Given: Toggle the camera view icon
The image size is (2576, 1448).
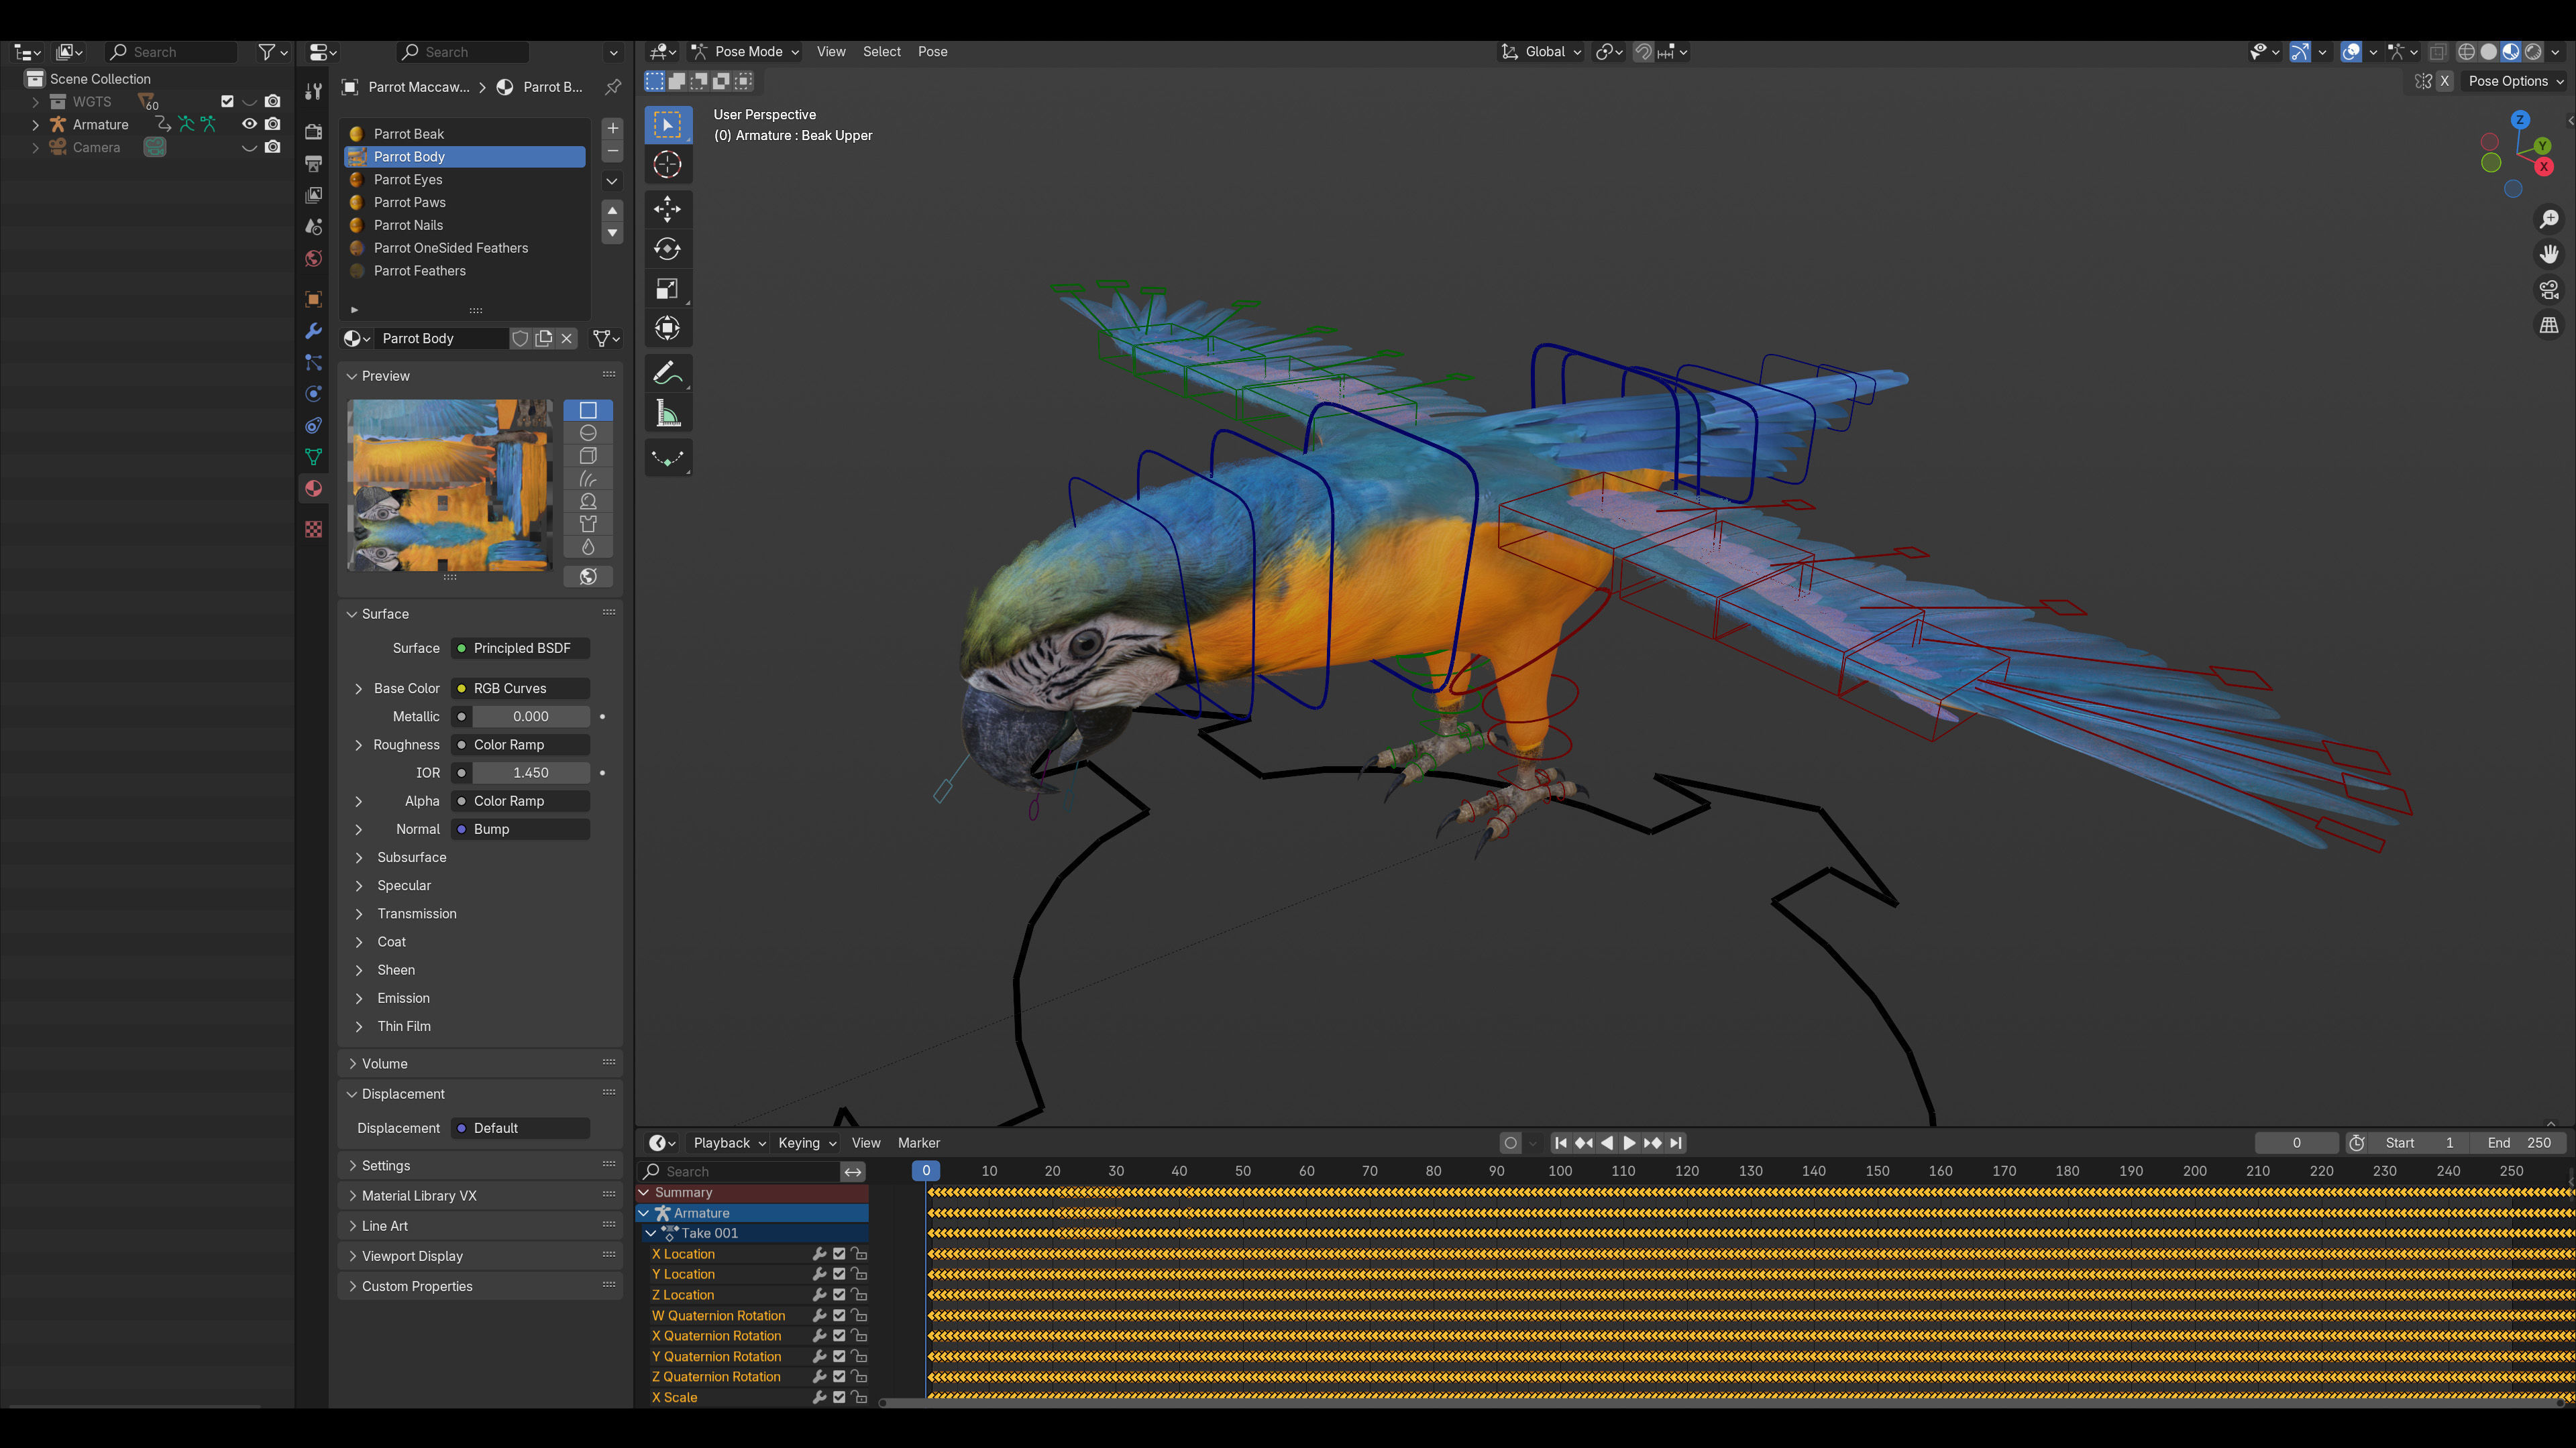Looking at the screenshot, I should (2549, 290).
